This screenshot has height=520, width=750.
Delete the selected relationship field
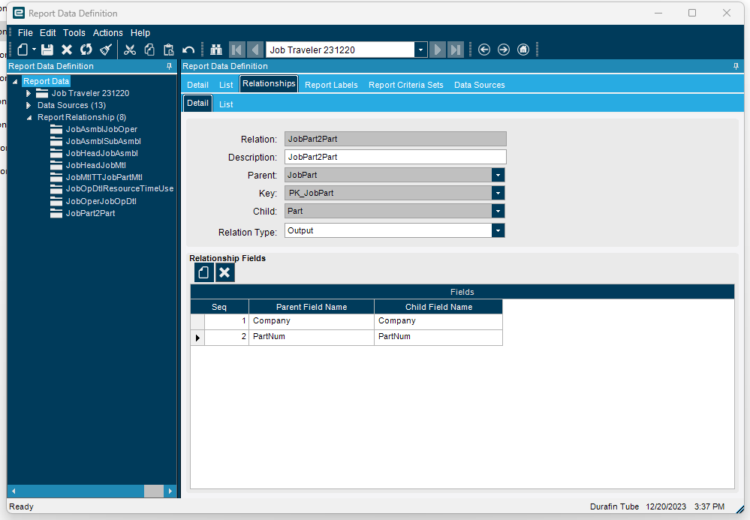click(x=224, y=272)
